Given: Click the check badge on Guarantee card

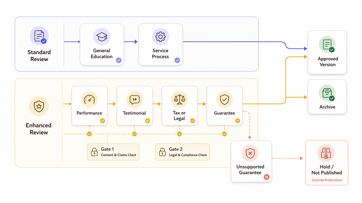Looking at the screenshot, I should pyautogui.click(x=238, y=121).
